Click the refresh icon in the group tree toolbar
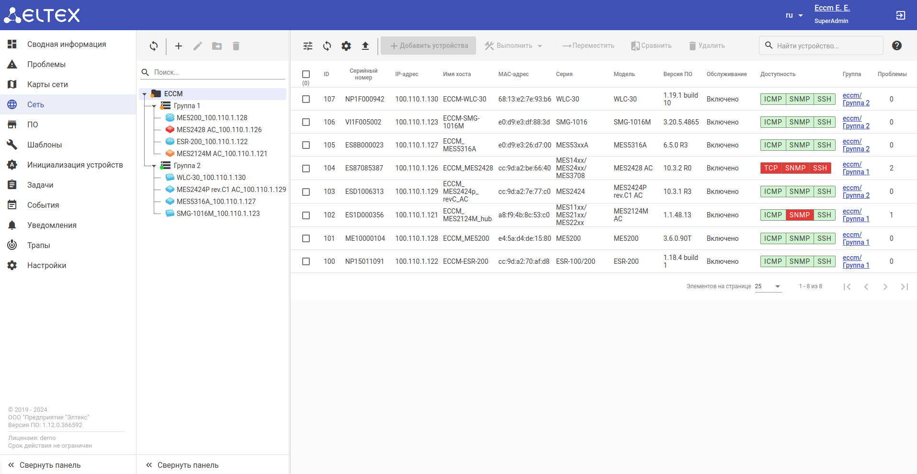The image size is (917, 474). click(x=154, y=46)
